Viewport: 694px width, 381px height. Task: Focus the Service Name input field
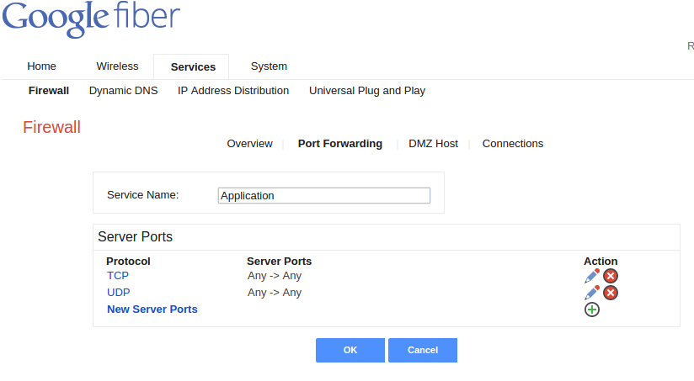click(324, 195)
